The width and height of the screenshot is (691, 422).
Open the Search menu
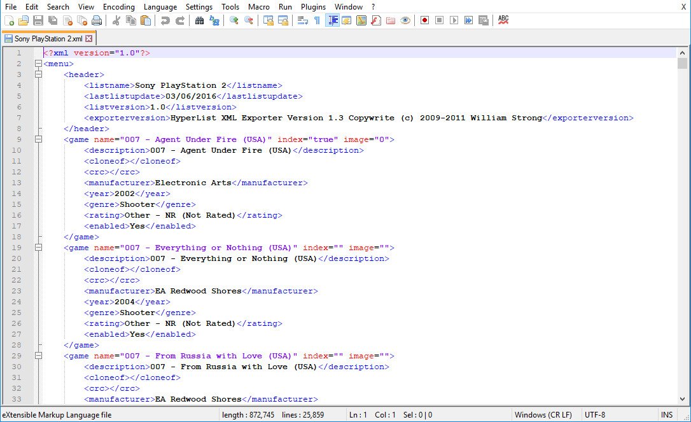[58, 6]
